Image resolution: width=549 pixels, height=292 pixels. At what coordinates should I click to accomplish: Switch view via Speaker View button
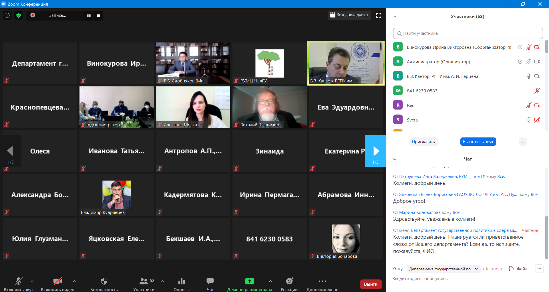[x=349, y=15]
